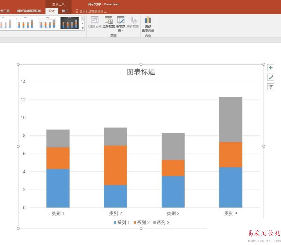Select the blue segment of 类别 4 bar
Screen dimensions: 281x245
pos(231,187)
